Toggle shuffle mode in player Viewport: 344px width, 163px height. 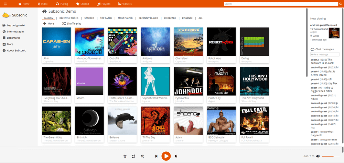click(x=142, y=156)
